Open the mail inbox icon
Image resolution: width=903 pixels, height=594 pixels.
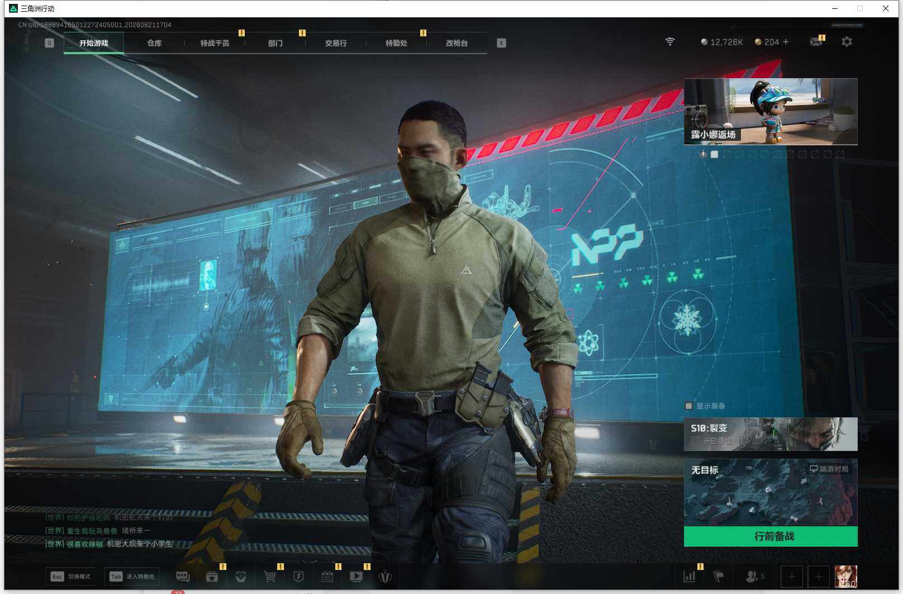816,42
